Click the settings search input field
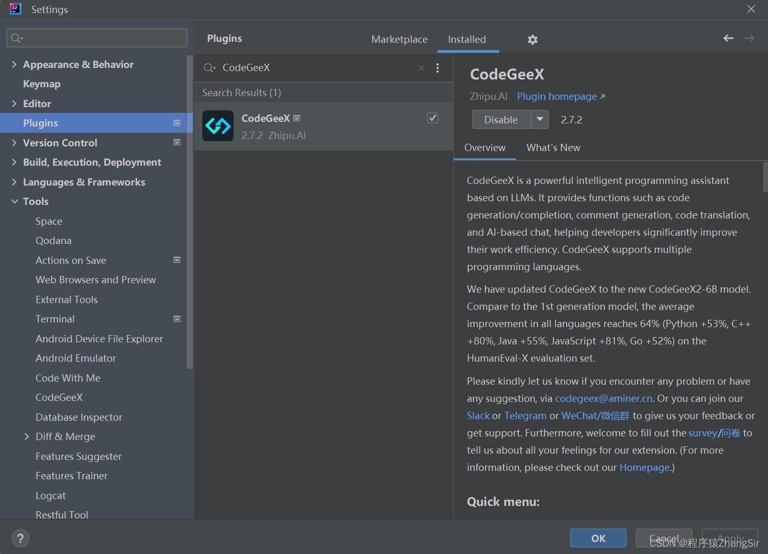 tap(97, 38)
